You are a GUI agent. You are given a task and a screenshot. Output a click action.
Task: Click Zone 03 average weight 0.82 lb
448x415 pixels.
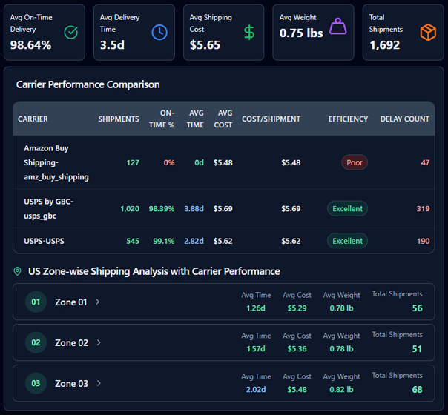click(341, 390)
